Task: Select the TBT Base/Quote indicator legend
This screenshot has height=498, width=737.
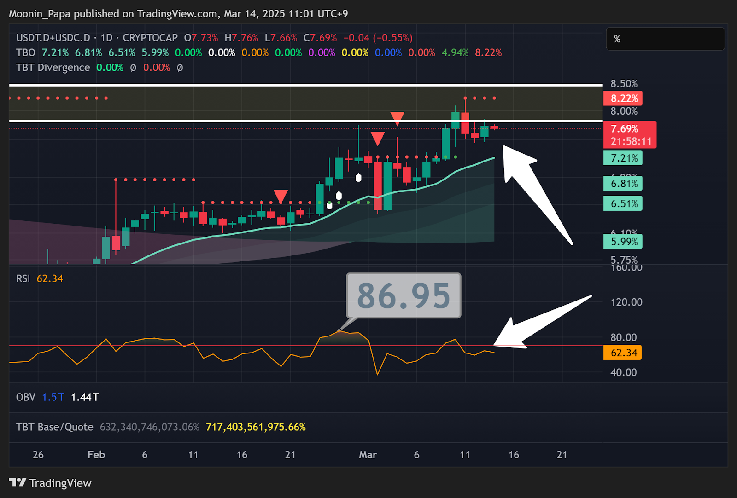Action: (54, 427)
